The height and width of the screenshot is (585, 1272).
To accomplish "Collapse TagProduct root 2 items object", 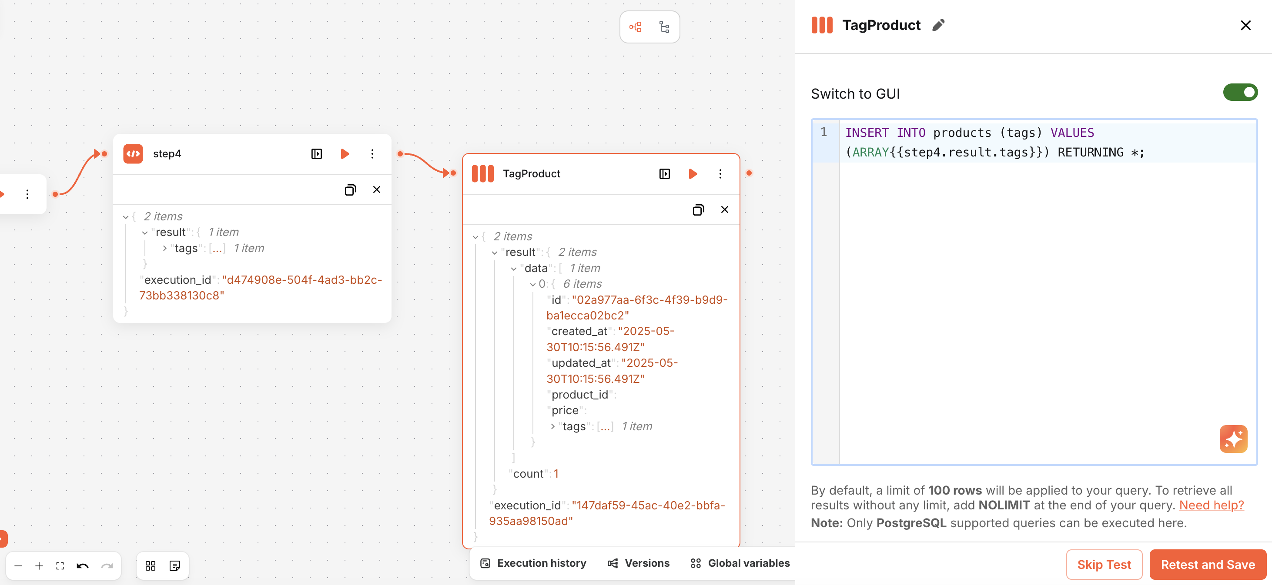I will (x=475, y=237).
